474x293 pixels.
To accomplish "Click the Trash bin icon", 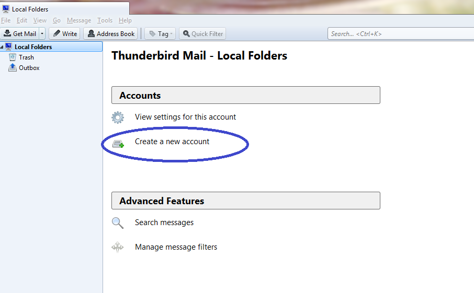I will pyautogui.click(x=13, y=57).
